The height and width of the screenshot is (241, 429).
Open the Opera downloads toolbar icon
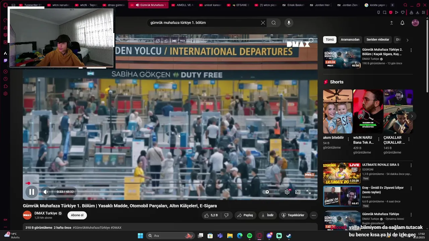click(x=418, y=13)
